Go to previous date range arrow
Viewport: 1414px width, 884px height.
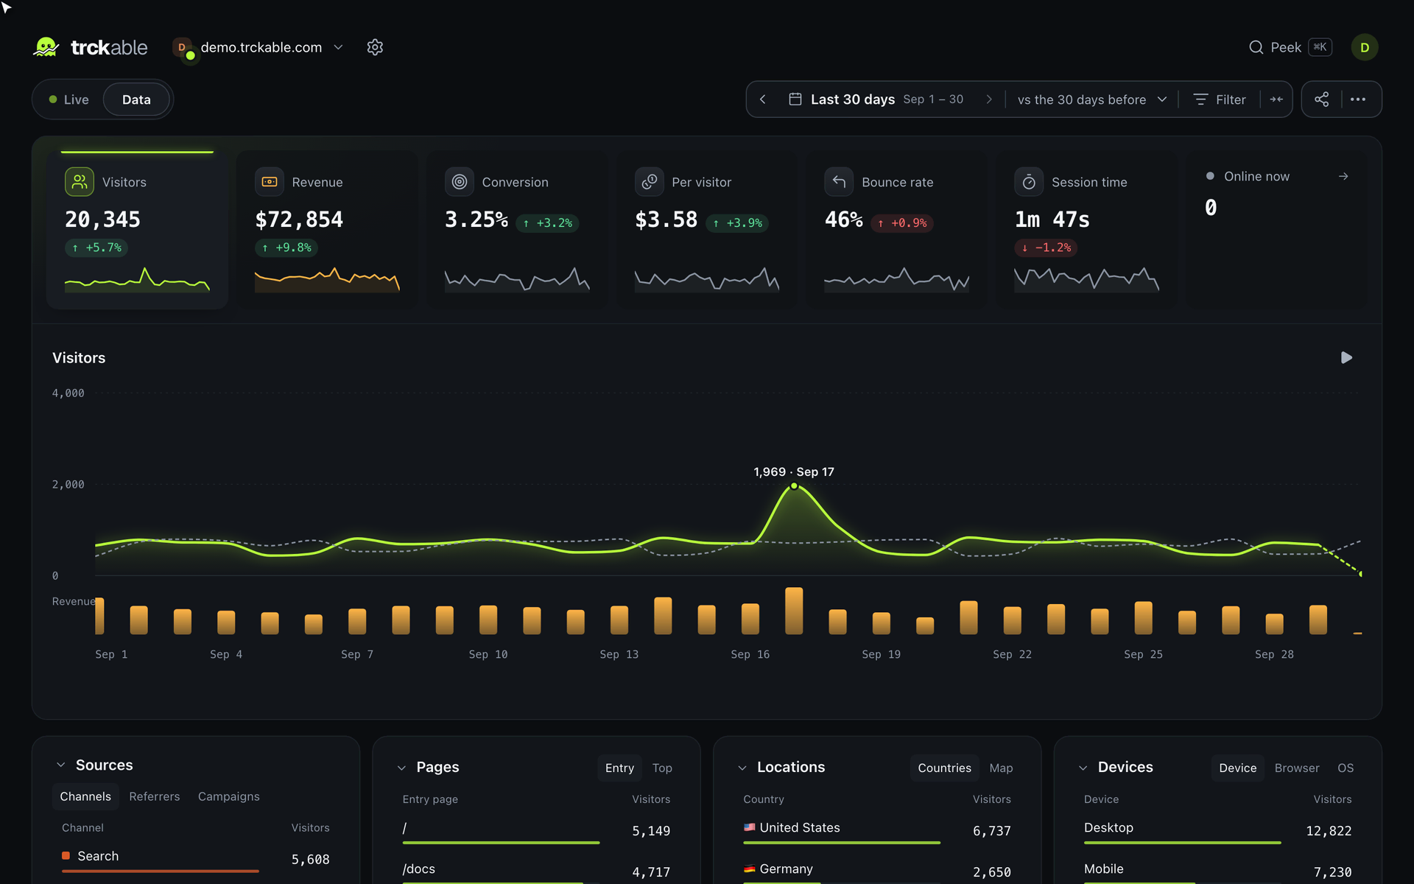pyautogui.click(x=763, y=99)
